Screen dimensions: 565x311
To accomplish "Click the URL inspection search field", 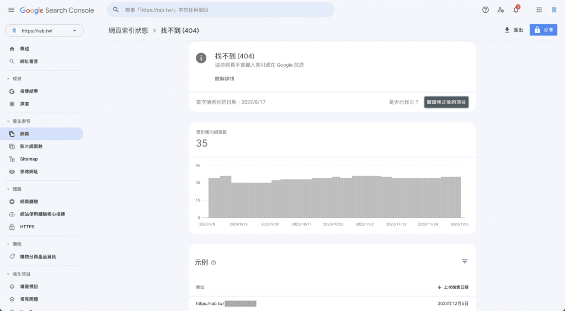I will click(x=221, y=10).
